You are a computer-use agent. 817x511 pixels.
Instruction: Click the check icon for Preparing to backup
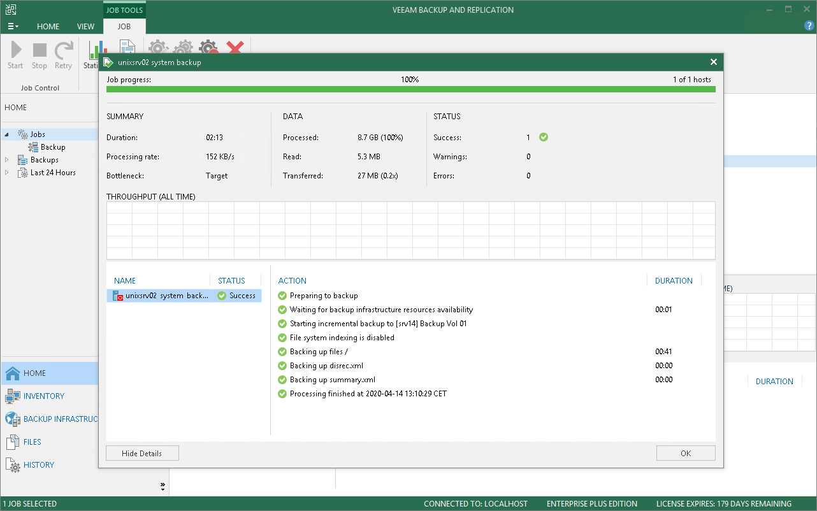(x=283, y=296)
